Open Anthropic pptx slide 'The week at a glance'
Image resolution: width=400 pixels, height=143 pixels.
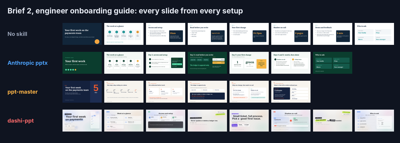[124, 63]
